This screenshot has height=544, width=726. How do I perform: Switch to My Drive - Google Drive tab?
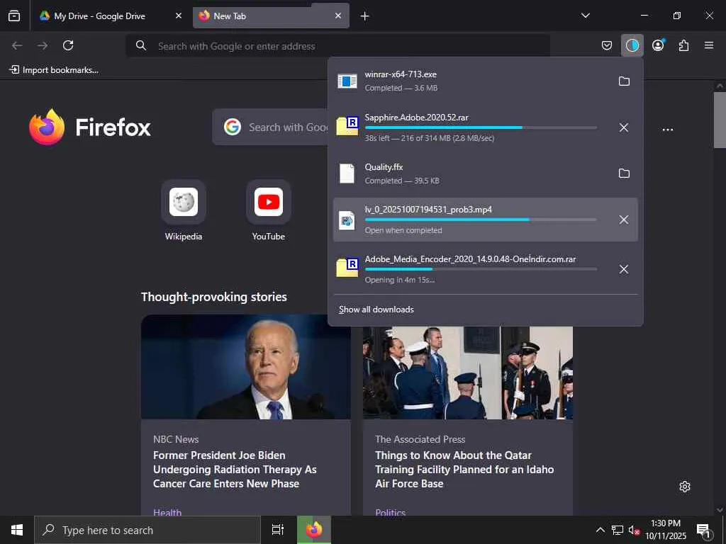(x=111, y=16)
